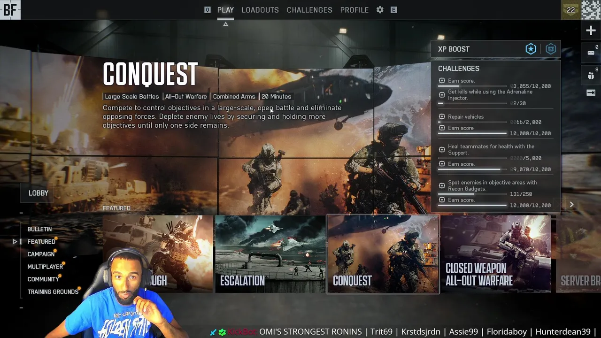The height and width of the screenshot is (338, 601).
Task: Select the hardware XP boost hexagon icon
Action: pyautogui.click(x=551, y=49)
